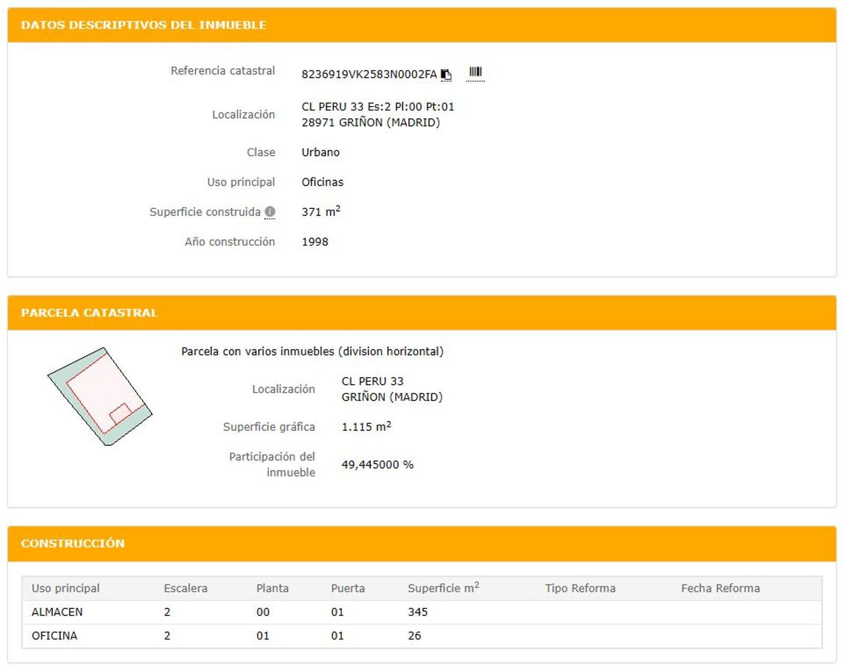Click 28971 GRIÑON (MADRID) text

[x=371, y=122]
